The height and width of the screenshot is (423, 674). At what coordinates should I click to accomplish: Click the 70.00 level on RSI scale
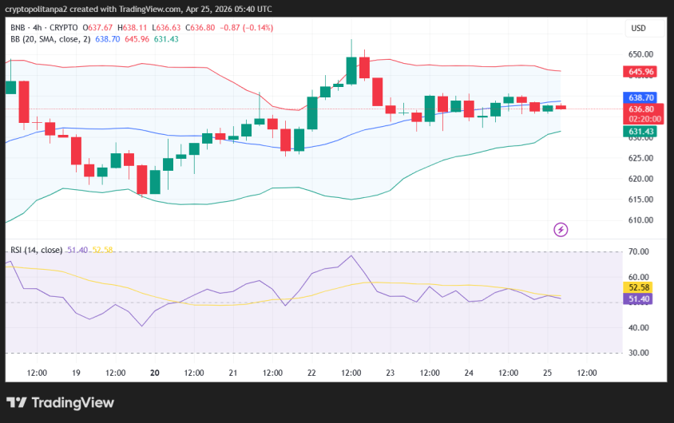pos(638,252)
